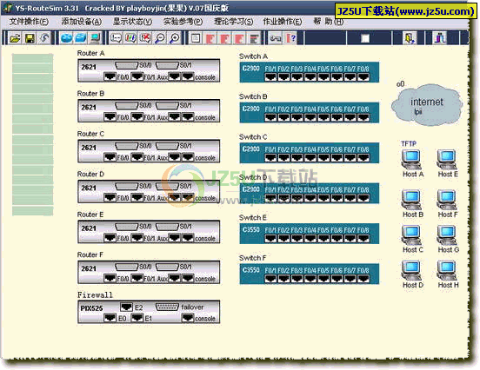Viewport: 480px width, 370px height.
Task: Click the internet text inside the cloud
Action: pyautogui.click(x=427, y=102)
